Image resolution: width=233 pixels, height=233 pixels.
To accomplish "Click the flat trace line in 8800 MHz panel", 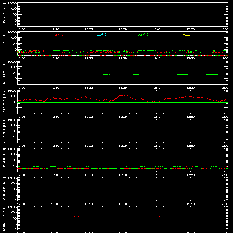I will pos(123,188).
